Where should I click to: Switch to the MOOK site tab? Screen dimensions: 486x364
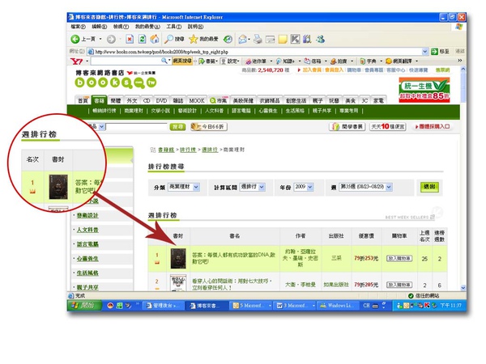[197, 100]
